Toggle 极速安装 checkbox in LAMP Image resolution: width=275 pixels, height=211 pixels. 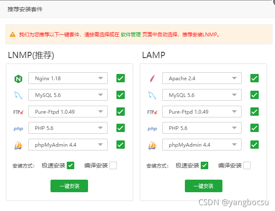coord(204,165)
